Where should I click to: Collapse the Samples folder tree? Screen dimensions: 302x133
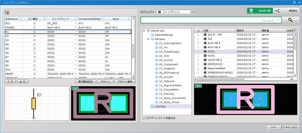(x=148, y=39)
